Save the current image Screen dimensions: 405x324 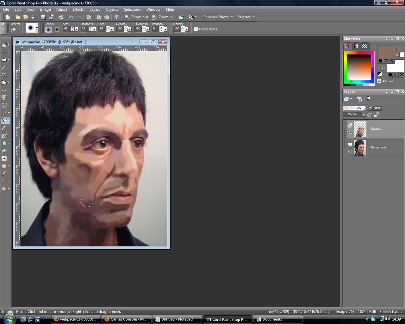tap(43, 17)
